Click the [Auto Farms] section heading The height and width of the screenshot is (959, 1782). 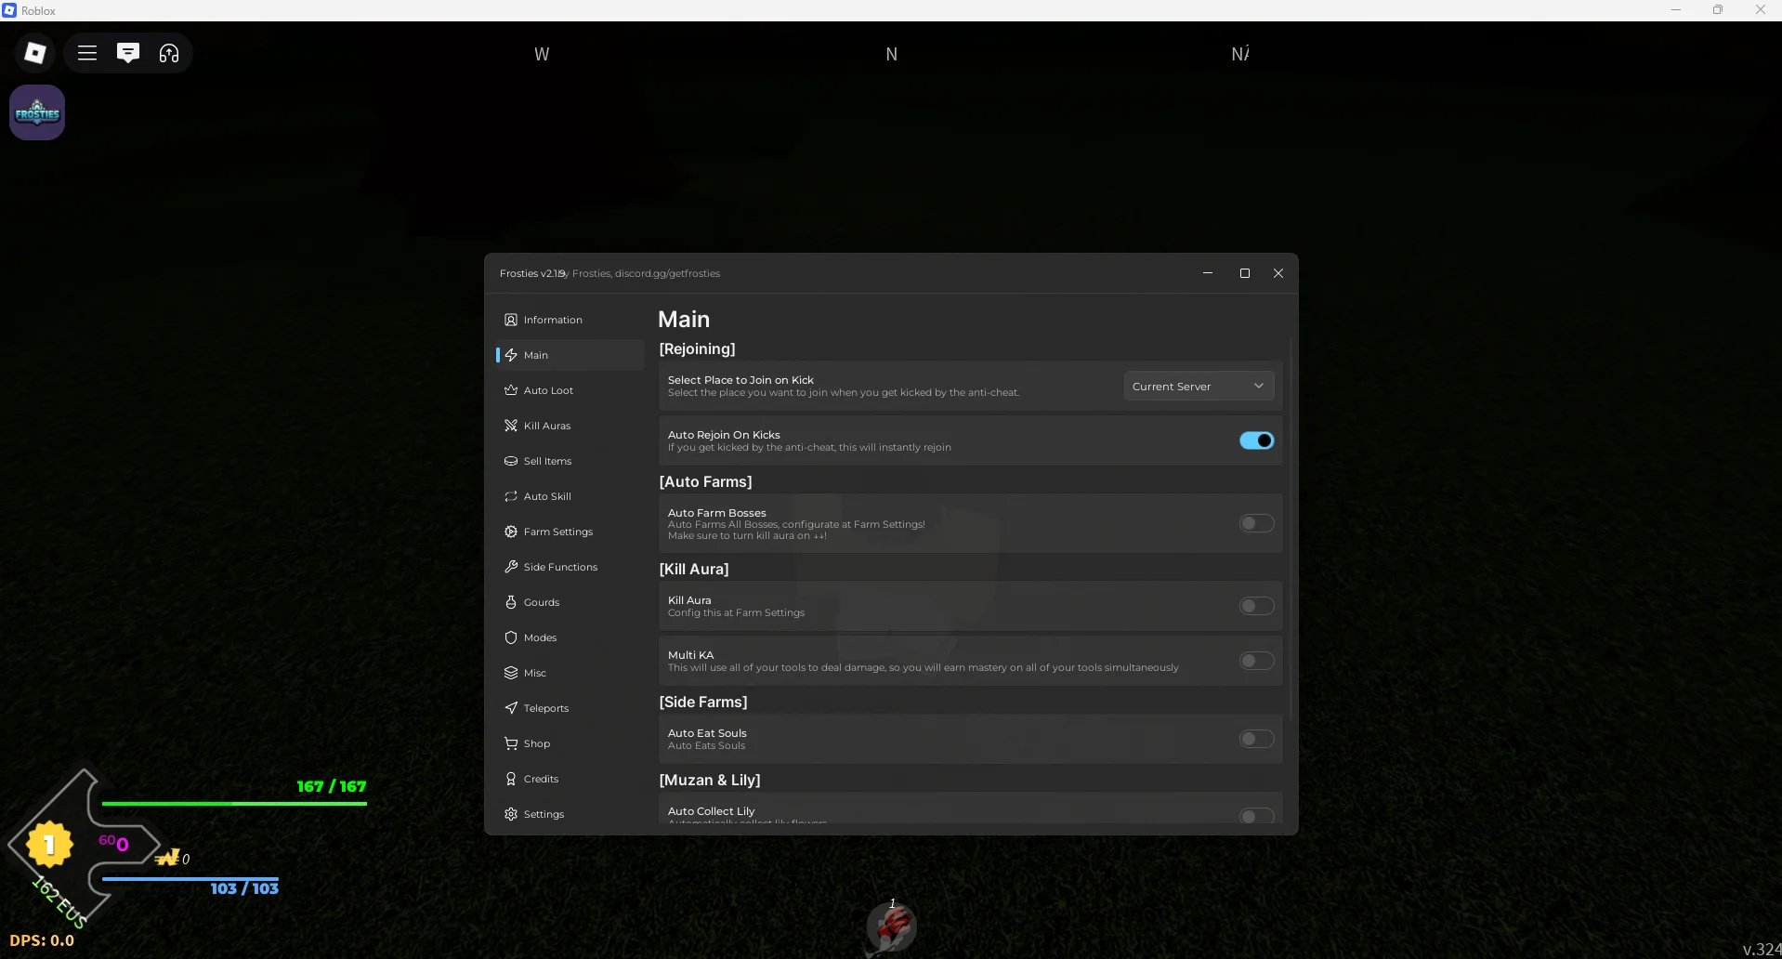coord(705,481)
